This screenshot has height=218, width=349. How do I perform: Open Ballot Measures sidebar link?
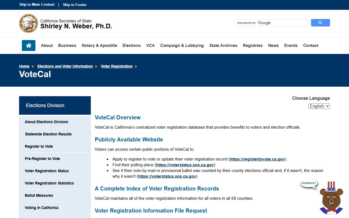click(55, 195)
